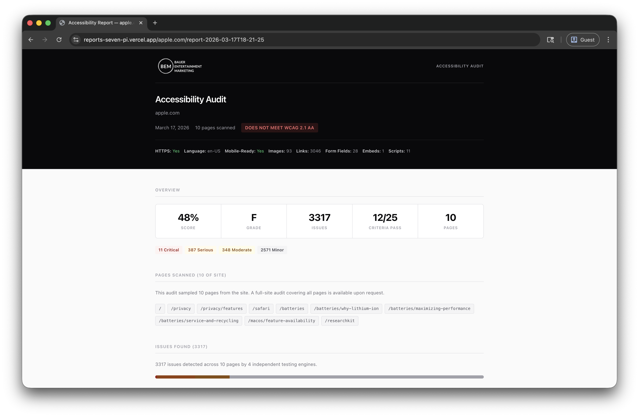Toggle the 2571 Minor severity chip
Viewport: 639px width, 417px height.
coord(272,250)
